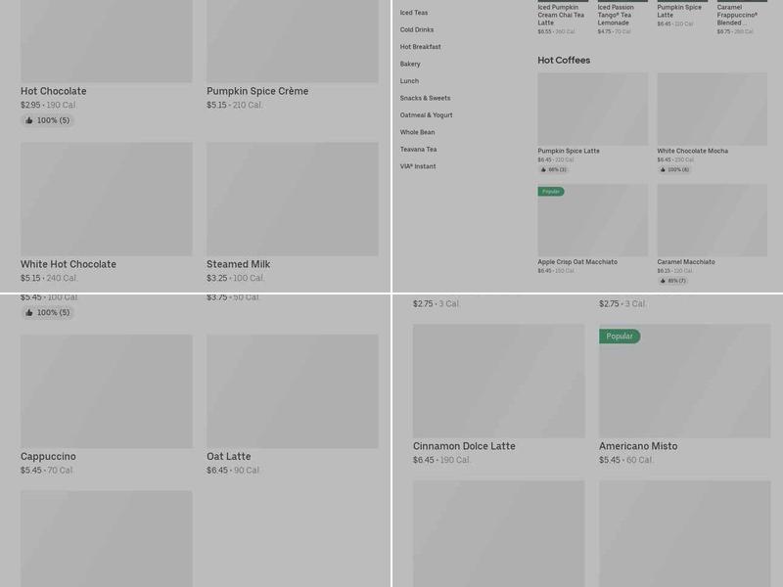This screenshot has height=587, width=783.
Task: Click the thumbs-up rating badge under Hot Chocolate
Action: (x=47, y=120)
